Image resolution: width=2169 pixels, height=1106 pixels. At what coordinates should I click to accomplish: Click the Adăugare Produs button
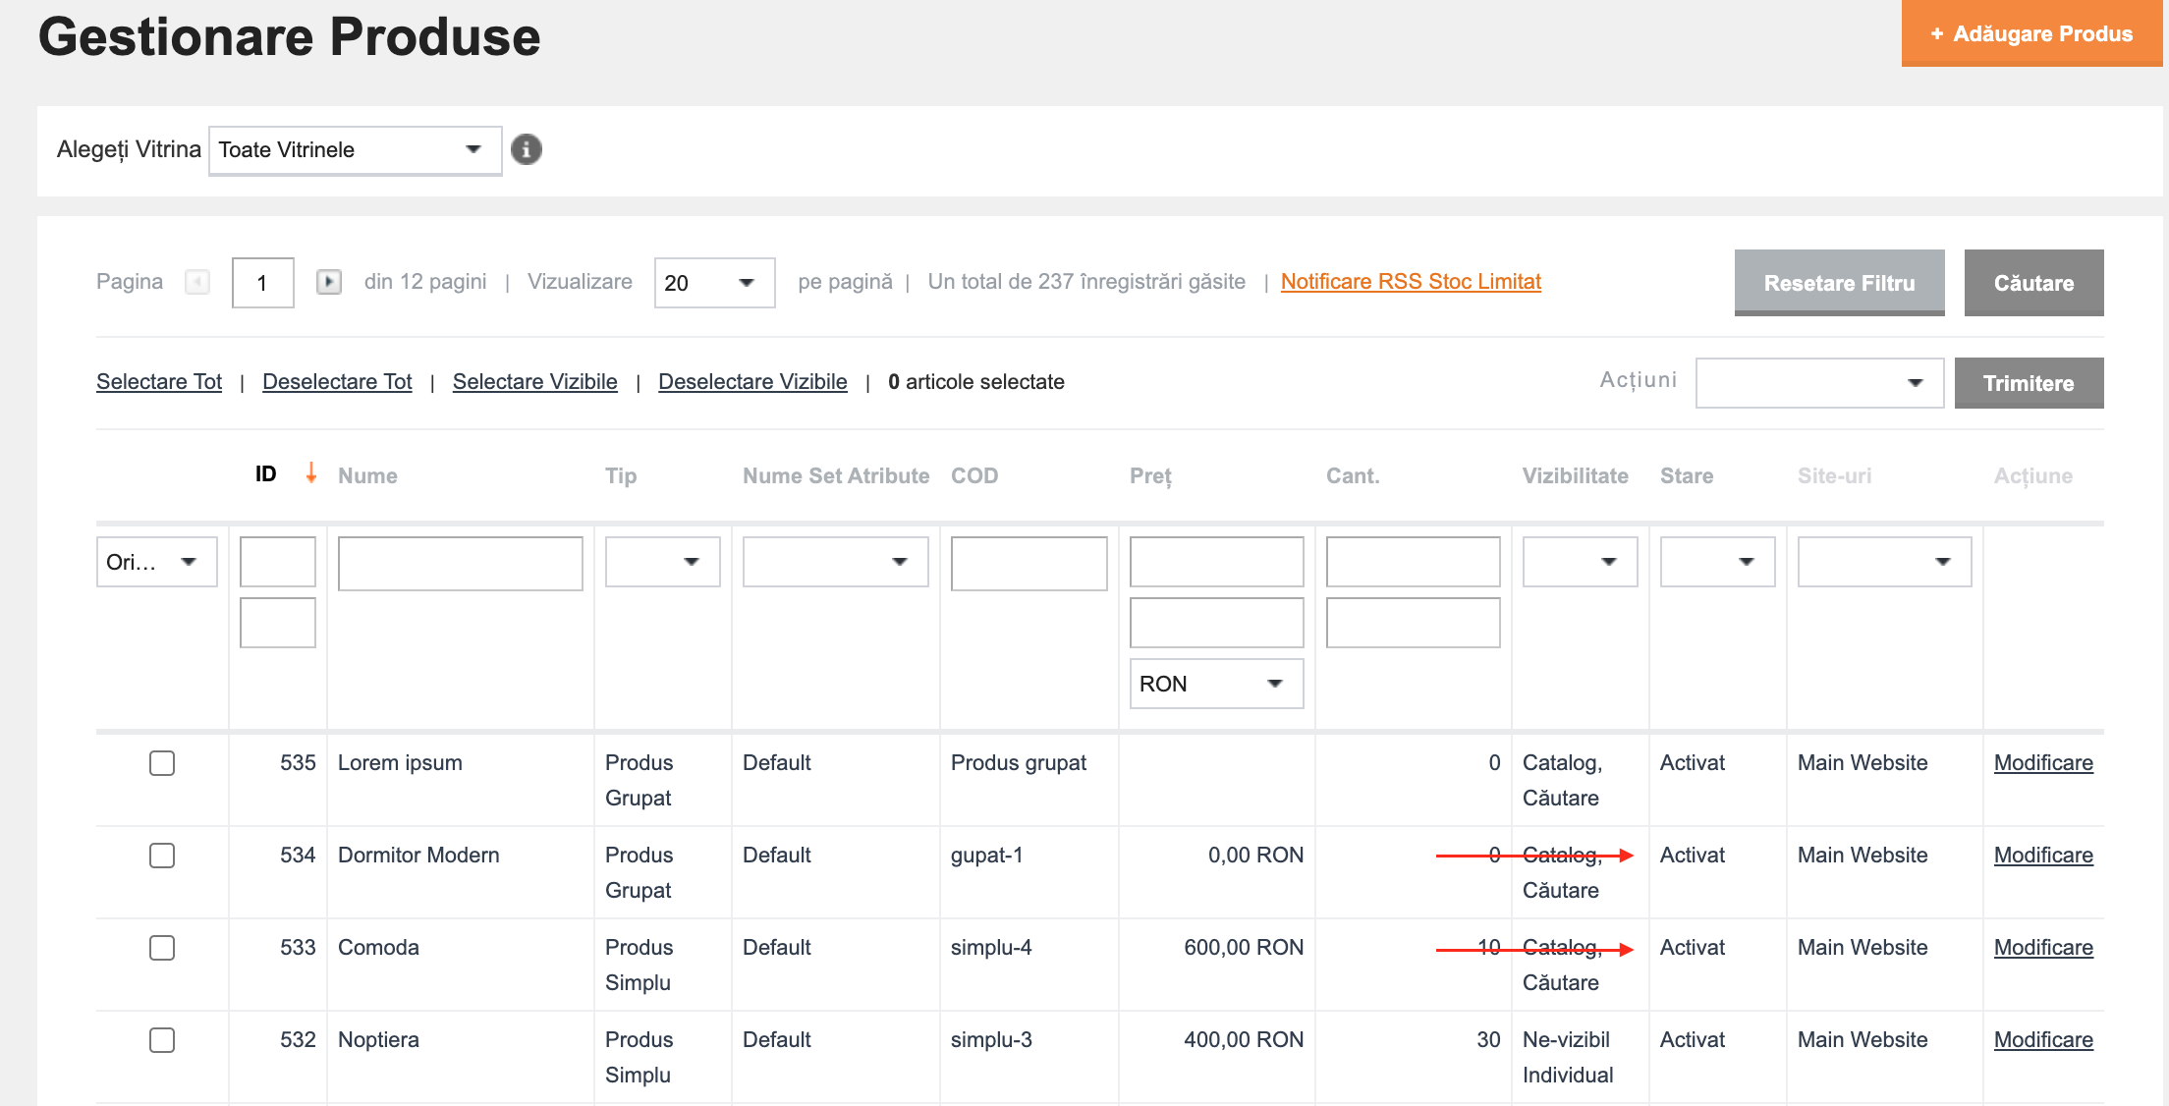(2031, 33)
